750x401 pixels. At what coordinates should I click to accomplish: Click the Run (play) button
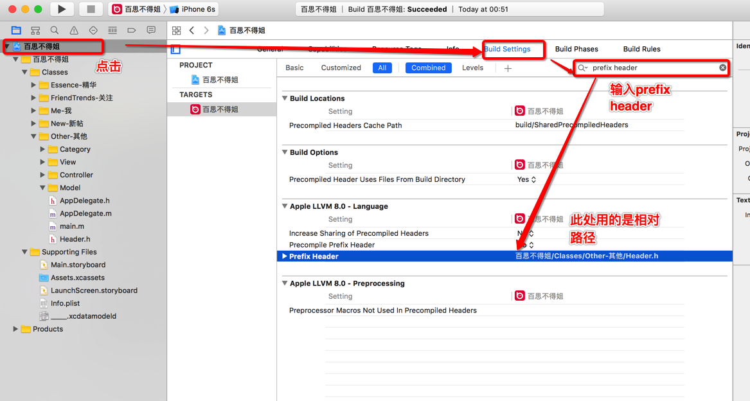point(62,9)
